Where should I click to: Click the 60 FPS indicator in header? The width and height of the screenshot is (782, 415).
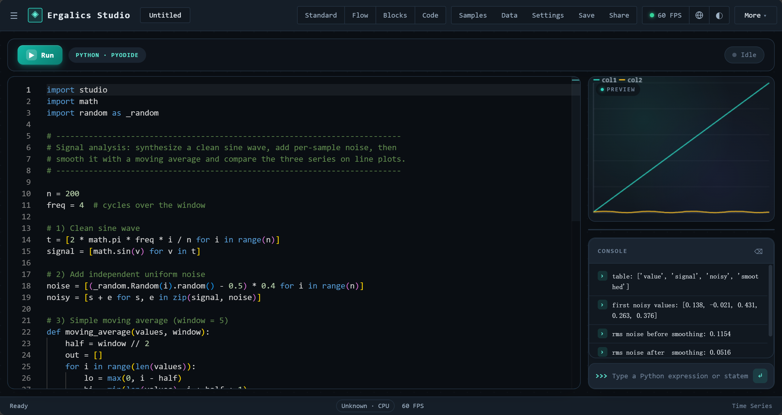(665, 15)
